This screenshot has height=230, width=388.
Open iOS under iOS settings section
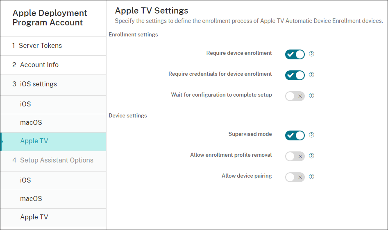(x=25, y=104)
